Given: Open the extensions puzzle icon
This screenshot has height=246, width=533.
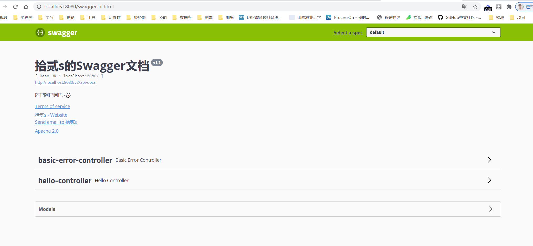Looking at the screenshot, I should [x=509, y=7].
